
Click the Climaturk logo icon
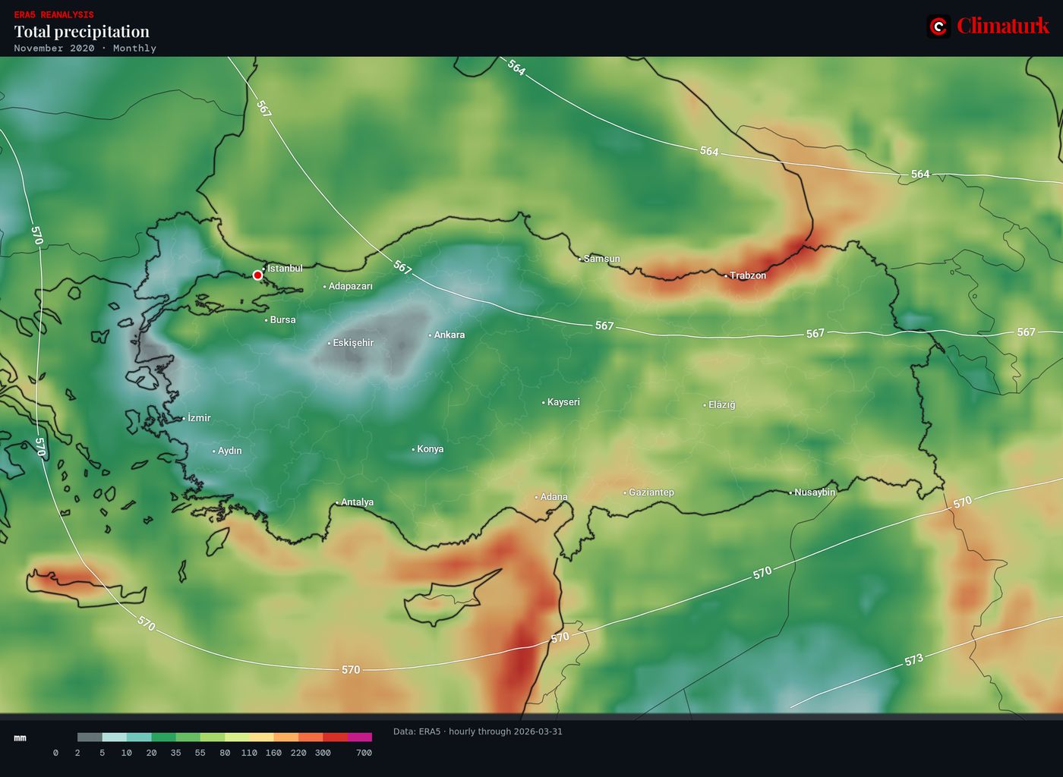click(939, 27)
